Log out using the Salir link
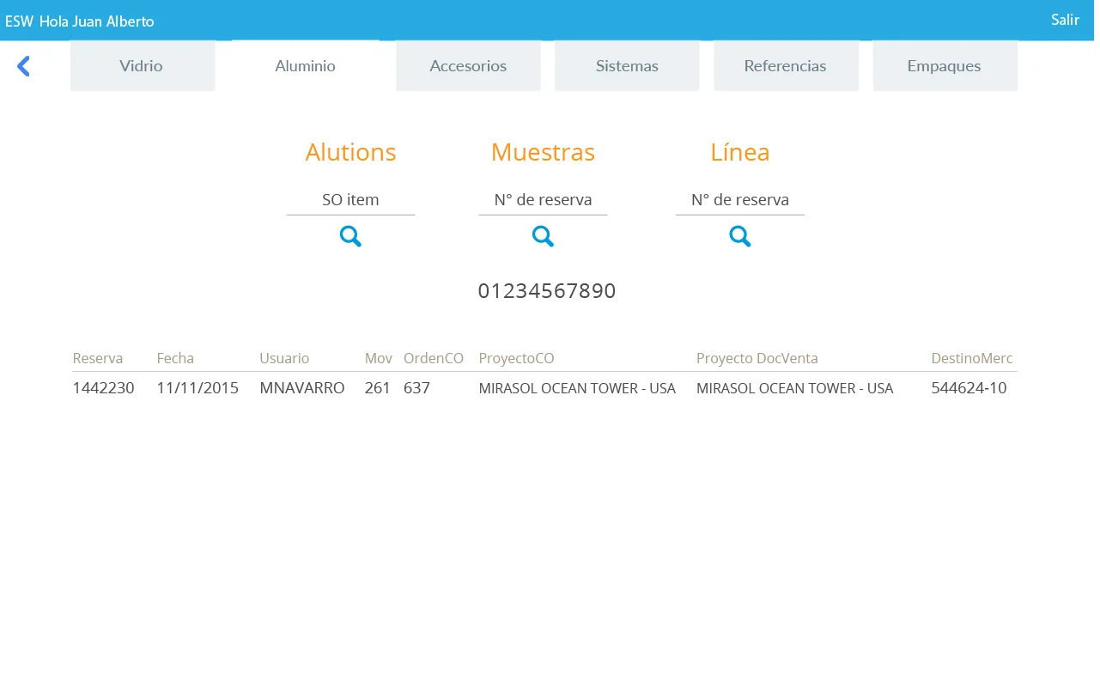 [x=1065, y=20]
